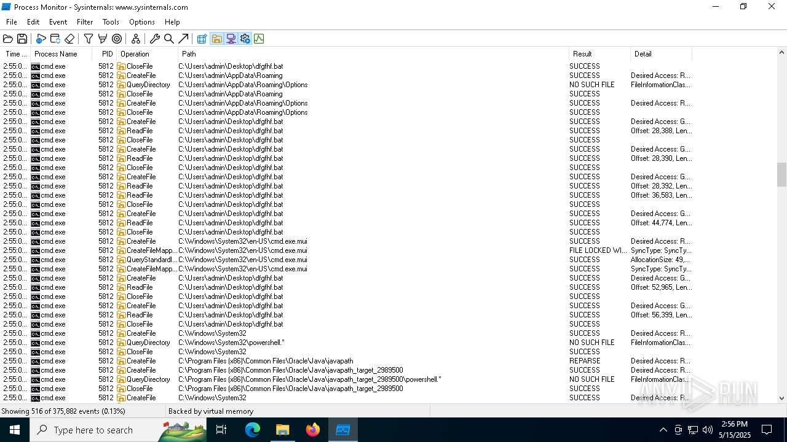
Task: Click the Time column header
Action: pos(16,54)
